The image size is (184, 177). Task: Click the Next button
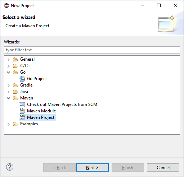tap(93, 168)
